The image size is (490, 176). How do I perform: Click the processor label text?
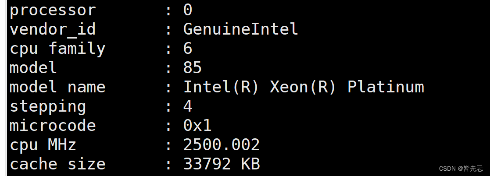pos(53,11)
